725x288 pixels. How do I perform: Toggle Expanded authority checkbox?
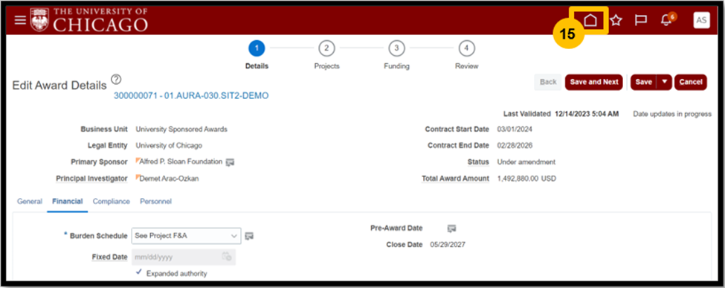pyautogui.click(x=139, y=272)
